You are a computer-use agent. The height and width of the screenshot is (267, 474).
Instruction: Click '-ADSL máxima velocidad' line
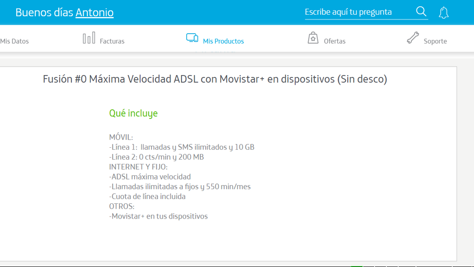(150, 177)
